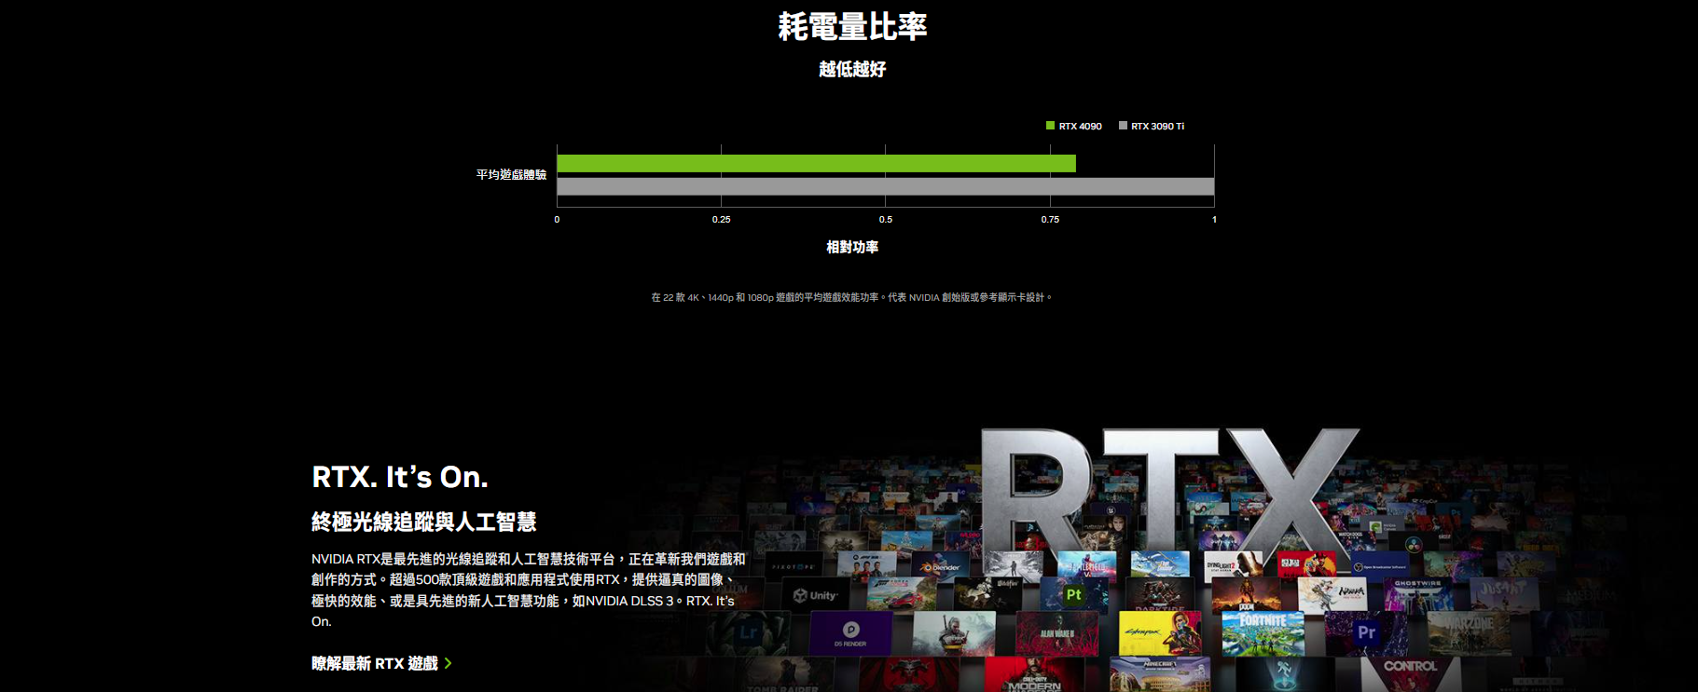Viewport: 1698px width, 692px height.
Task: Open the Forza Horizon thumbnail
Action: 902,595
